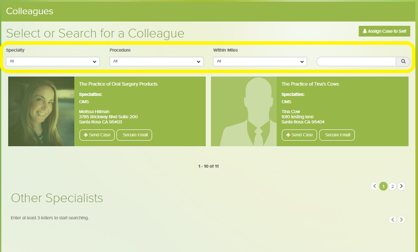
Task: Open The Practice of Tina's Cows title
Action: (x=310, y=84)
